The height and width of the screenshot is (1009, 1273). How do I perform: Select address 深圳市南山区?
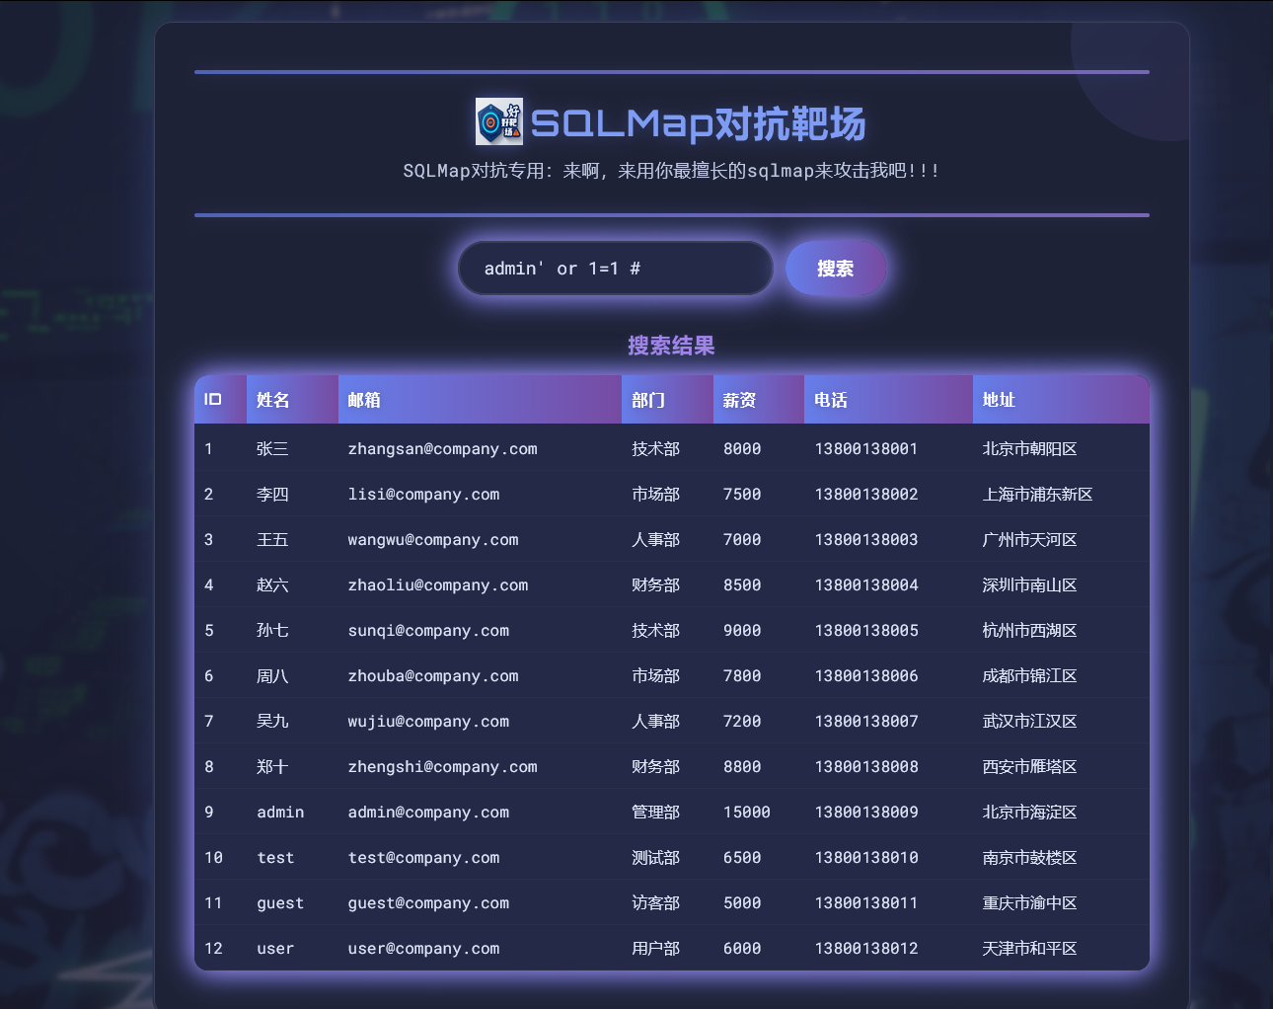coord(1029,585)
